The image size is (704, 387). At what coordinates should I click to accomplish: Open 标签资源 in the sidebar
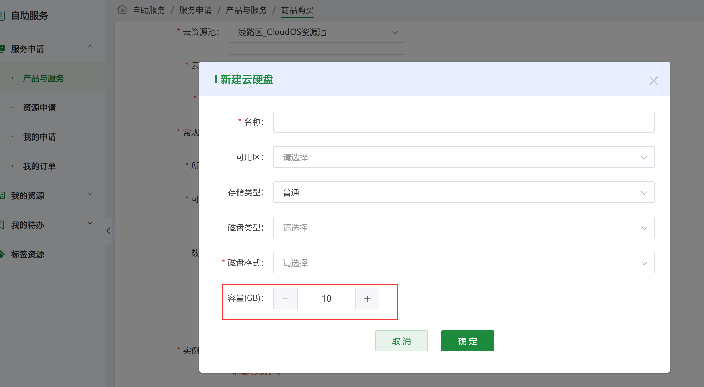pos(28,254)
